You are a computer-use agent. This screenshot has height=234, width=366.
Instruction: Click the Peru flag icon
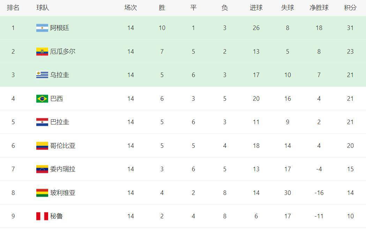[42, 216]
